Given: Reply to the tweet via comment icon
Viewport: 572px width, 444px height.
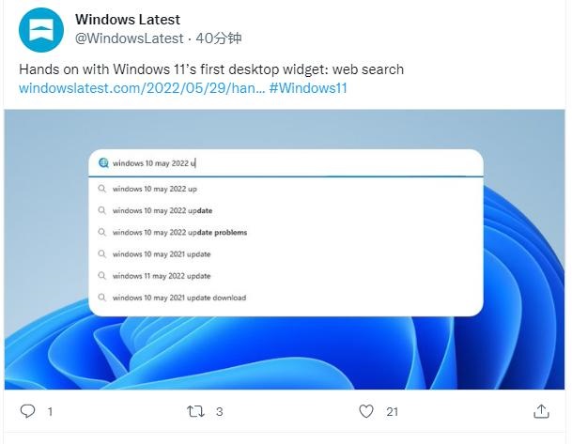Looking at the screenshot, I should point(28,411).
